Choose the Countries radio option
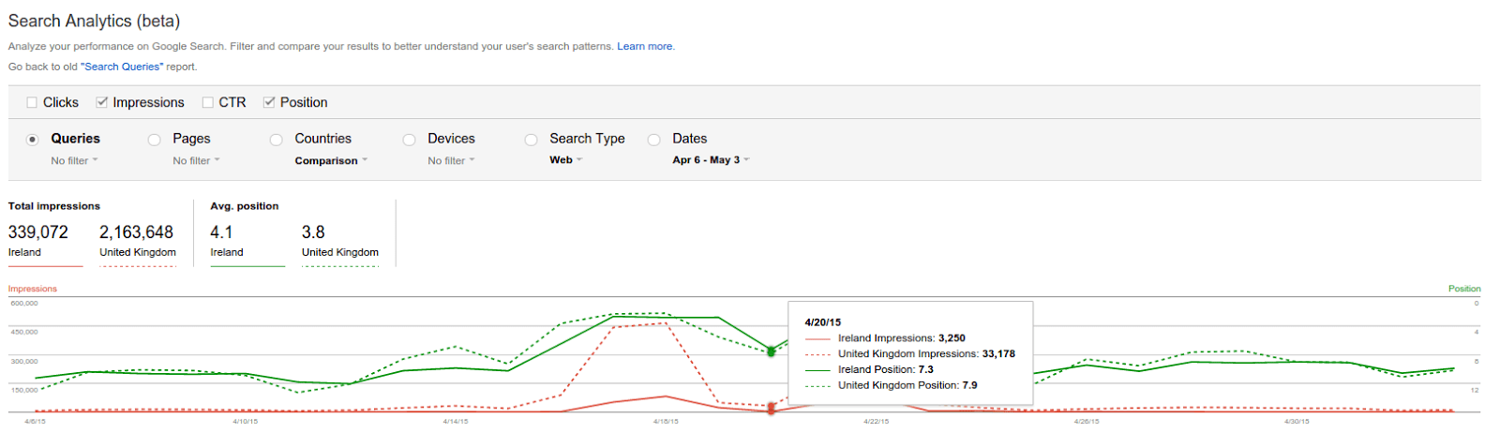The height and width of the screenshot is (433, 1500). coord(277,140)
